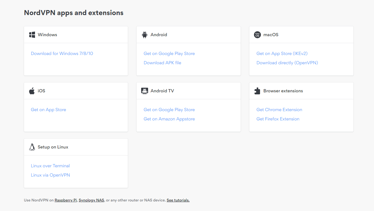
Task: Click the Android TV icon
Action: (x=145, y=91)
